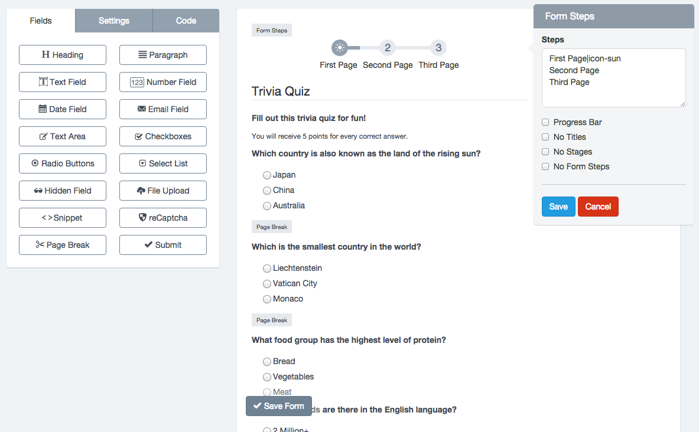699x432 pixels.
Task: Click the sun icon on step one
Action: 339,48
